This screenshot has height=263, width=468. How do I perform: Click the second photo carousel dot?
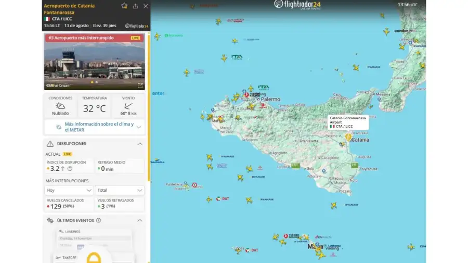(x=97, y=82)
